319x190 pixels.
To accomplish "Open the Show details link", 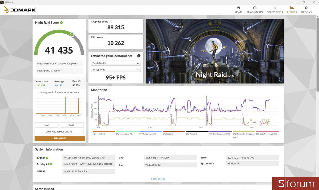I will [158, 179].
